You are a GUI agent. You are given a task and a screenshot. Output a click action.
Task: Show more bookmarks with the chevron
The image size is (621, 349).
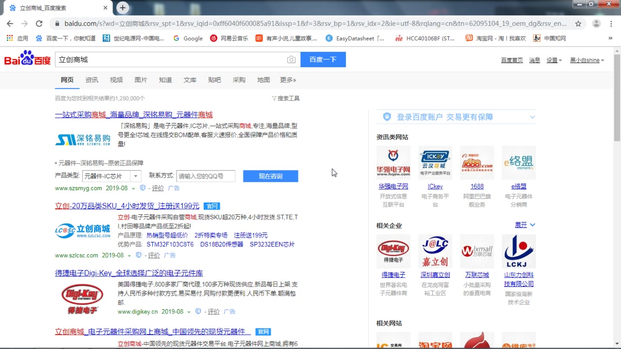(610, 38)
